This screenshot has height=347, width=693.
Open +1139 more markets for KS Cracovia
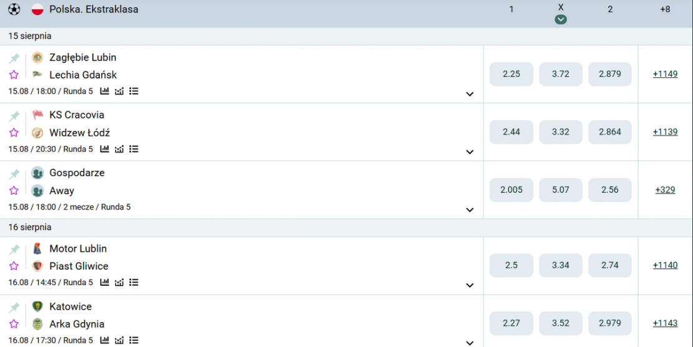coord(665,132)
